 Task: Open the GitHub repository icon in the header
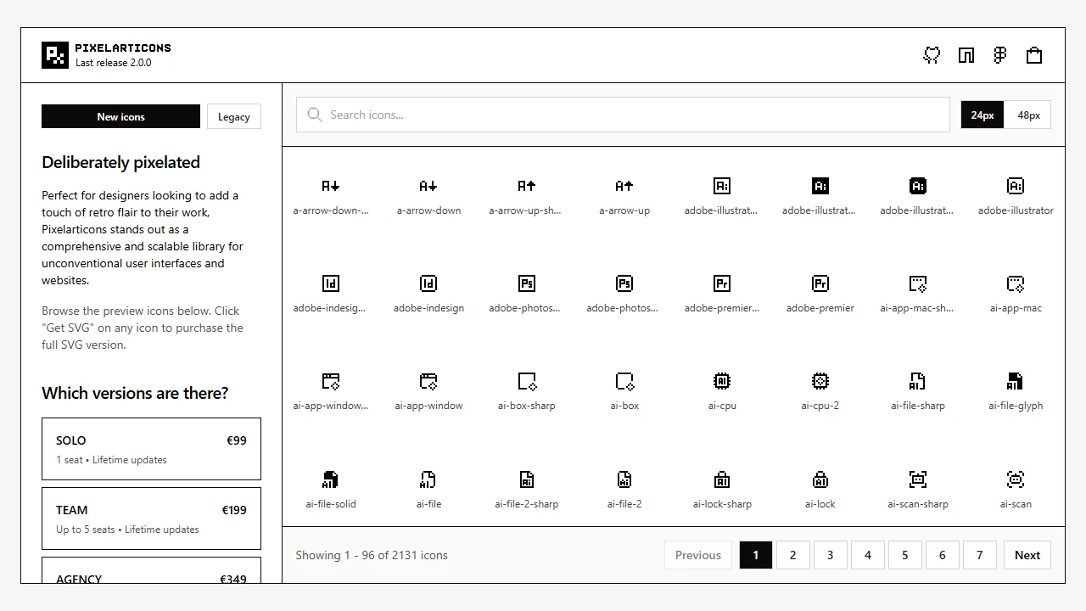[932, 54]
